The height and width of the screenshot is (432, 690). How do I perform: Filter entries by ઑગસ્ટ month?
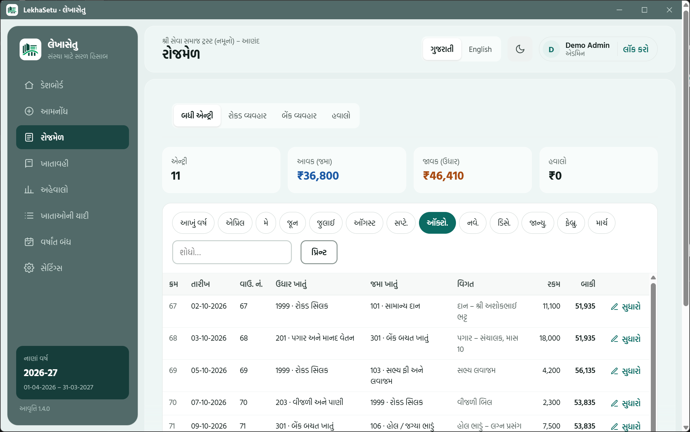[x=365, y=223]
